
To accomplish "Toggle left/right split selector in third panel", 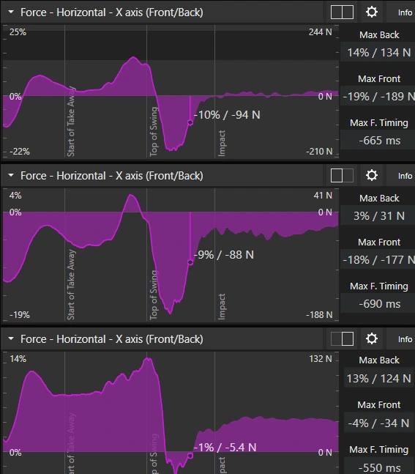I will (x=342, y=339).
